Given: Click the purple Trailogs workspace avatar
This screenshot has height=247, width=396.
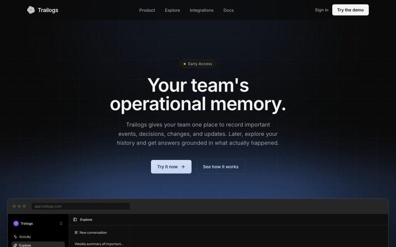Looking at the screenshot, I should click(x=16, y=223).
